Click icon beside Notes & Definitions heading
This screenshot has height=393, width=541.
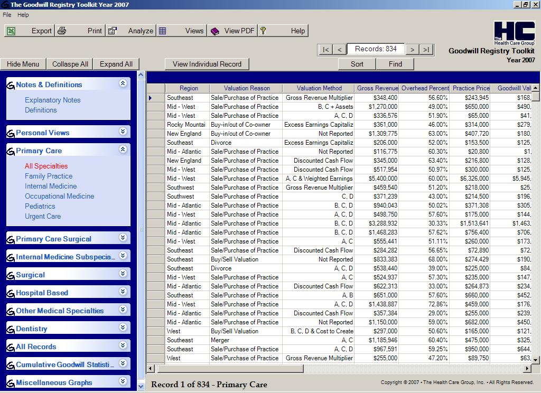click(x=11, y=85)
